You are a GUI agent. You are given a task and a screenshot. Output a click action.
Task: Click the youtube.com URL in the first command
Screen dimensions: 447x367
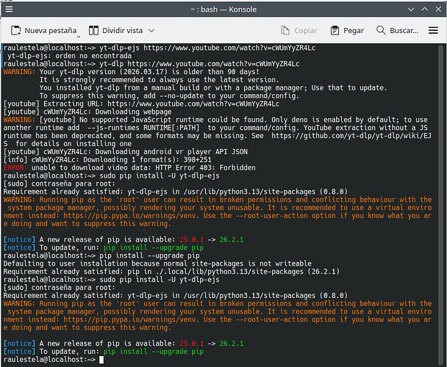tap(229, 48)
